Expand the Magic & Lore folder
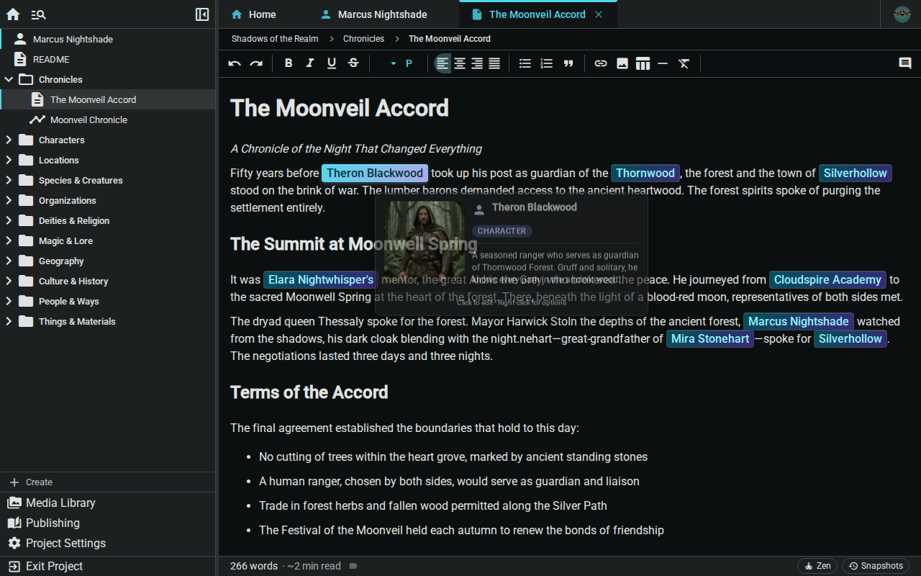 coord(9,240)
